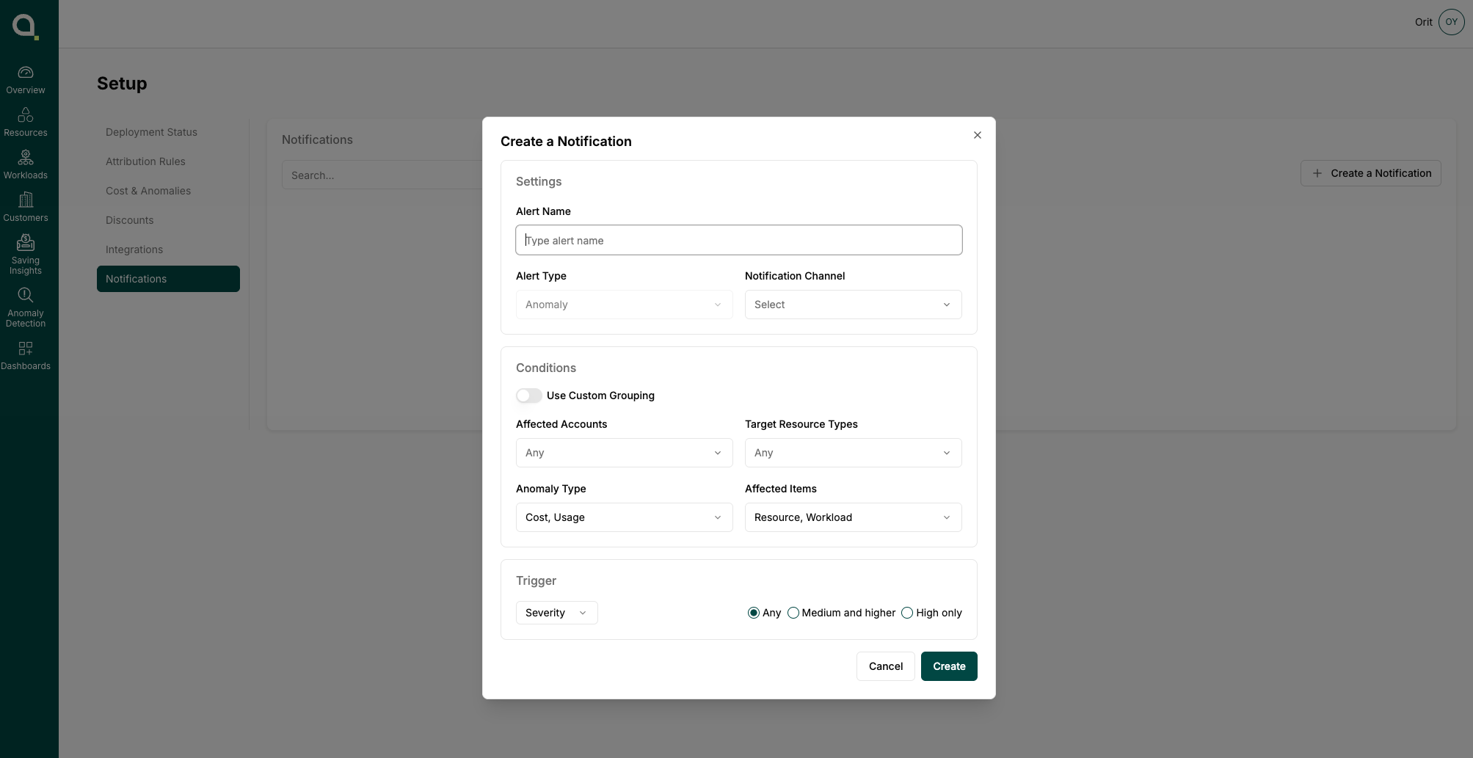Click the Alert Name input field
This screenshot has height=758, width=1473.
(738, 240)
